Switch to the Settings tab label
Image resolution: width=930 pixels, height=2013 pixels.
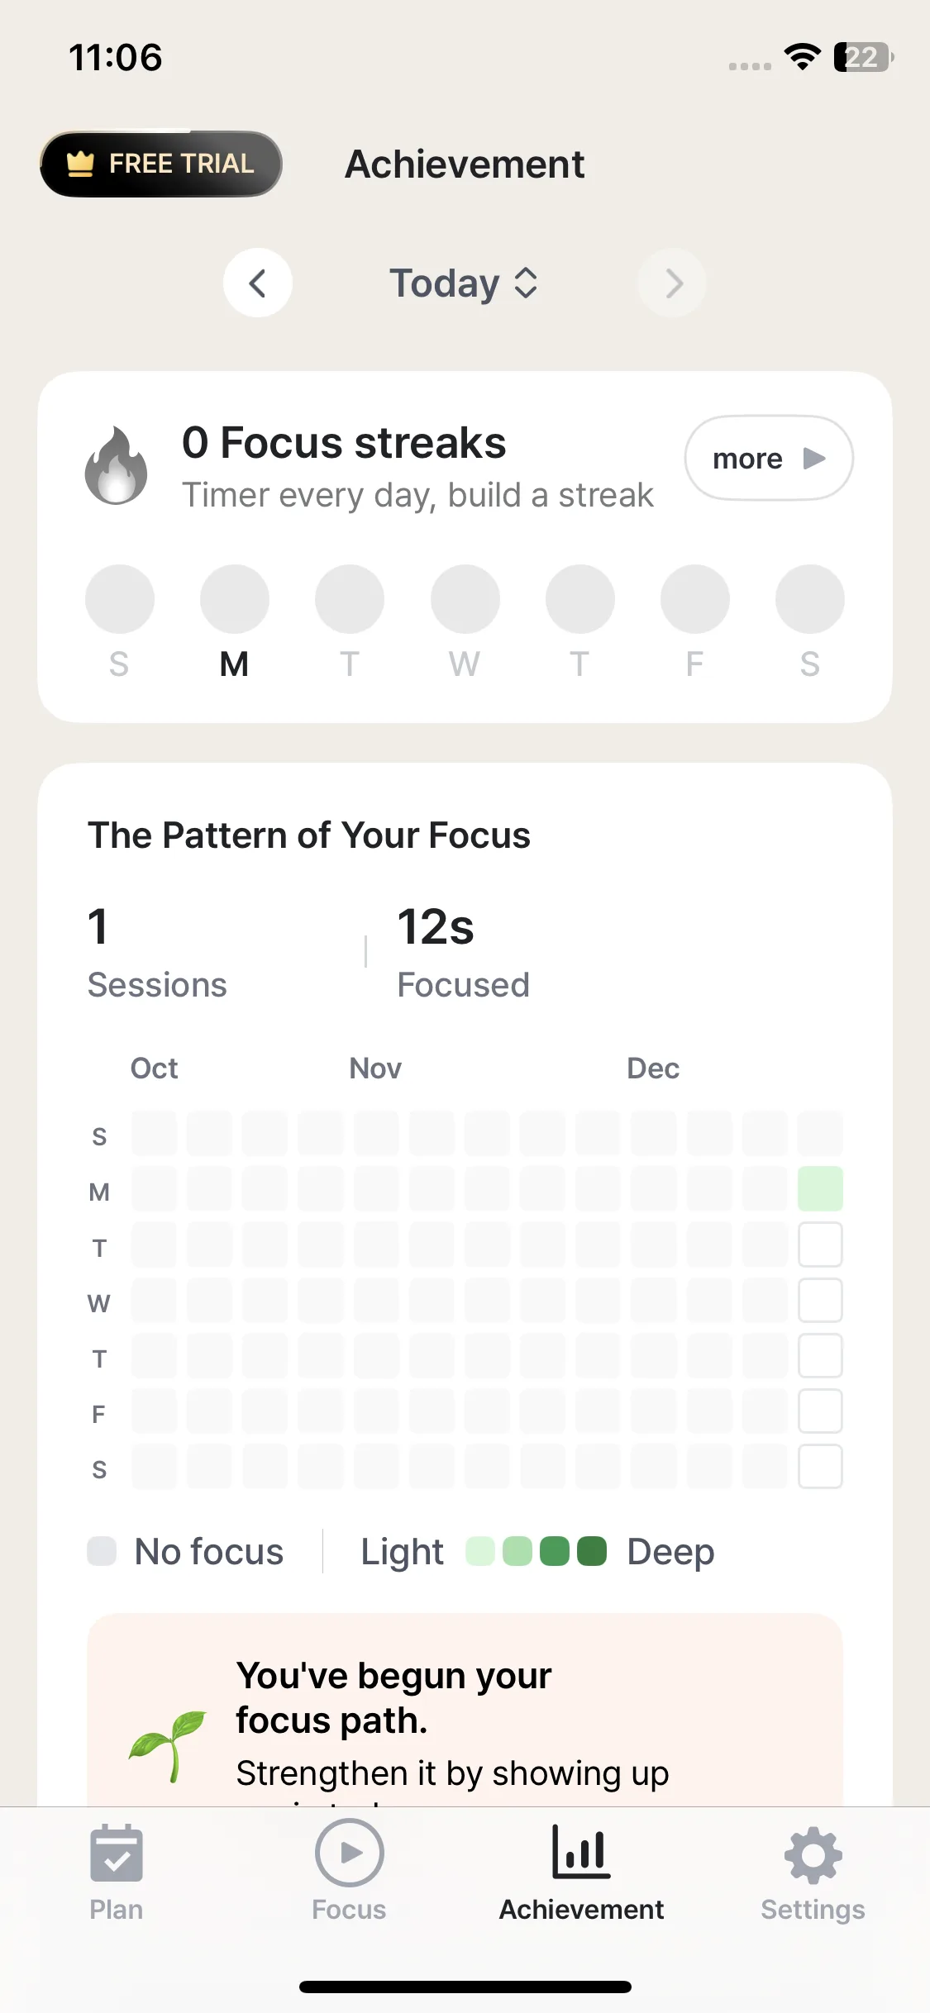coord(813,1910)
